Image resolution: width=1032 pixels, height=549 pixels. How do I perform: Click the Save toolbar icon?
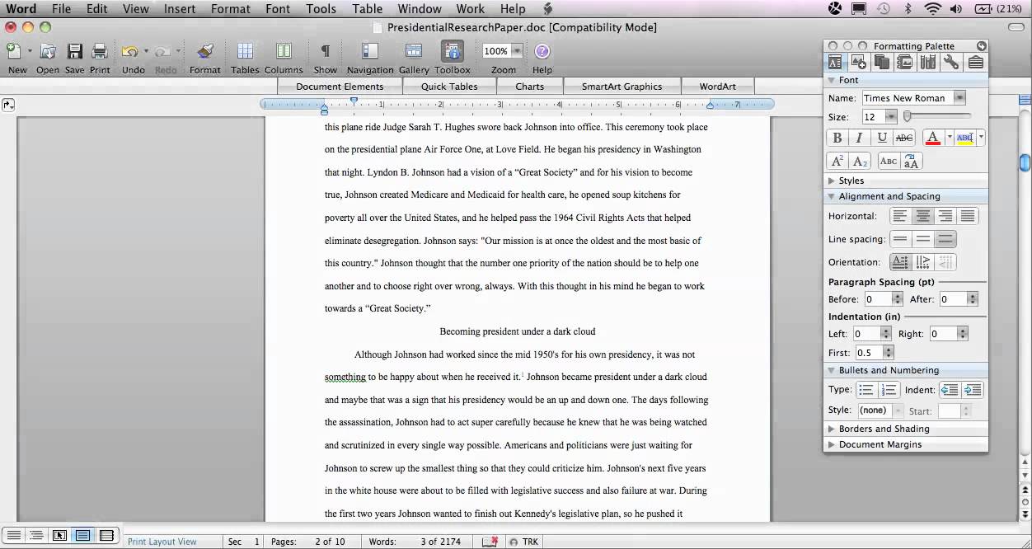click(x=74, y=51)
